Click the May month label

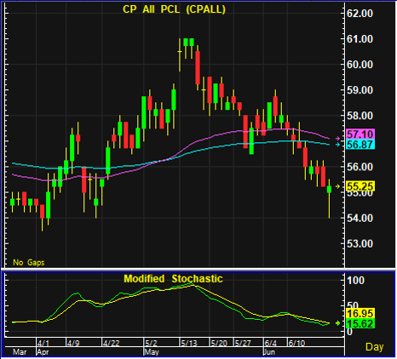coord(152,352)
